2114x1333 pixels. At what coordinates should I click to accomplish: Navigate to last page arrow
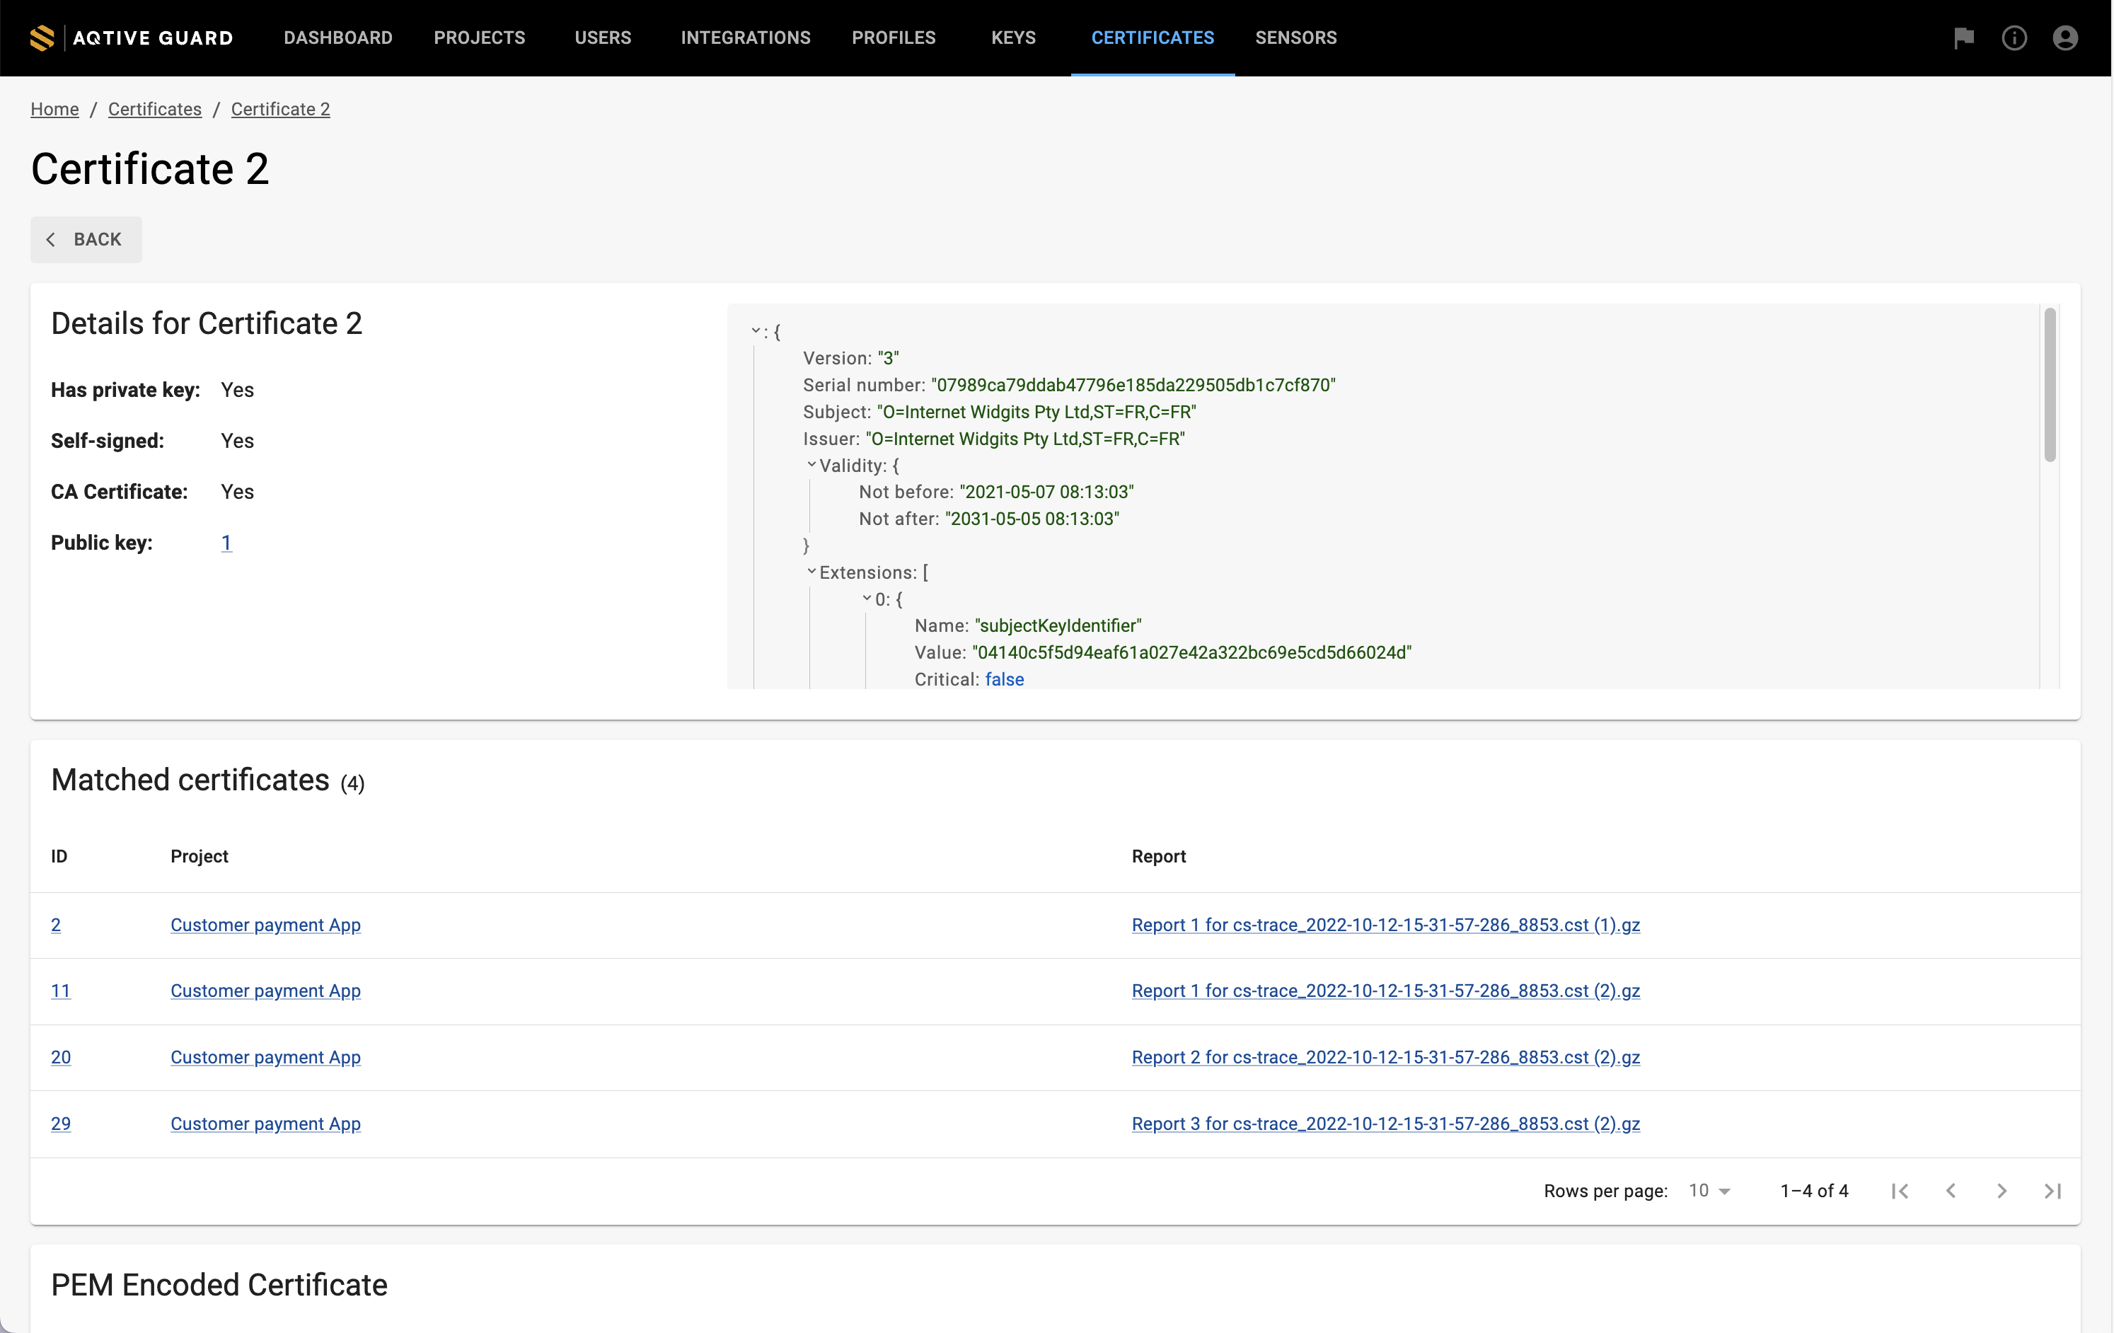pos(2052,1190)
